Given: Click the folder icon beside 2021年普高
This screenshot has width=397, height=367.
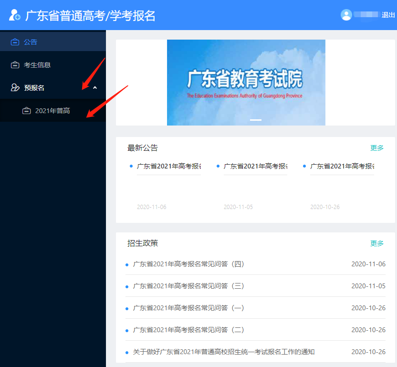Looking at the screenshot, I should [27, 110].
